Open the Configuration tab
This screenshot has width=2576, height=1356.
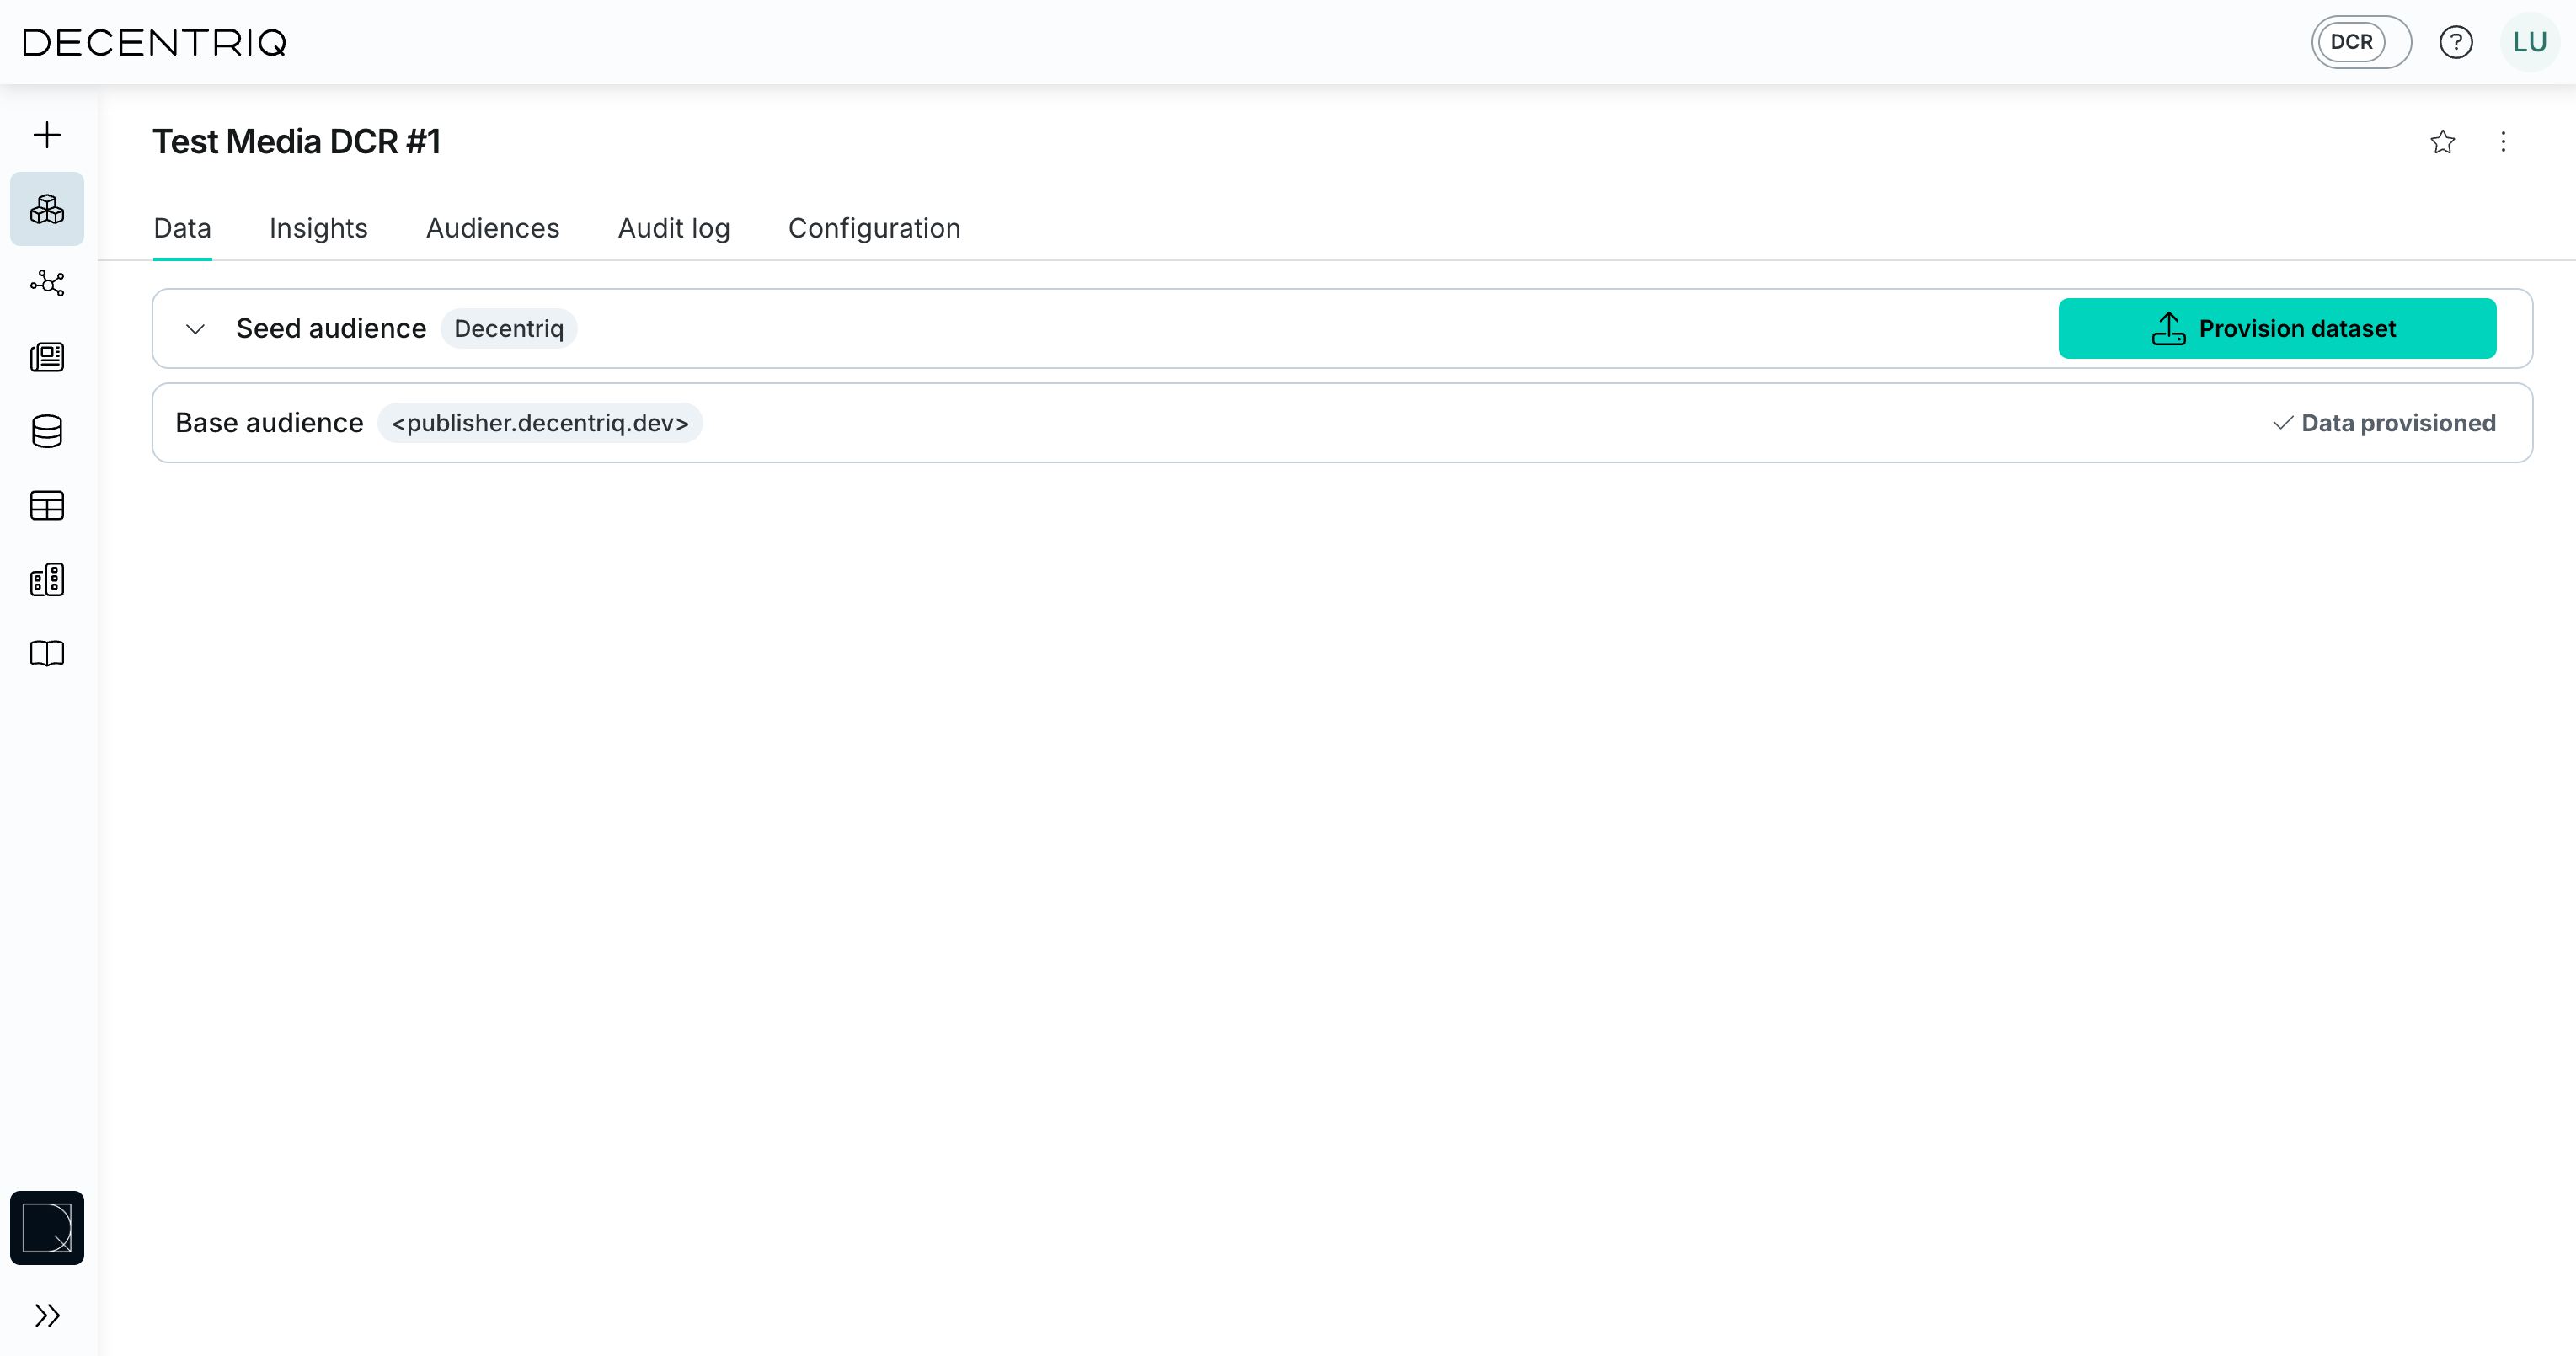click(873, 228)
